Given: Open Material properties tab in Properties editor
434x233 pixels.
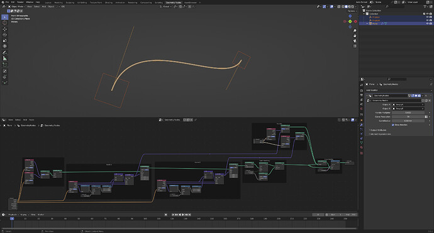Looking at the screenshot, I should [x=362, y=148].
